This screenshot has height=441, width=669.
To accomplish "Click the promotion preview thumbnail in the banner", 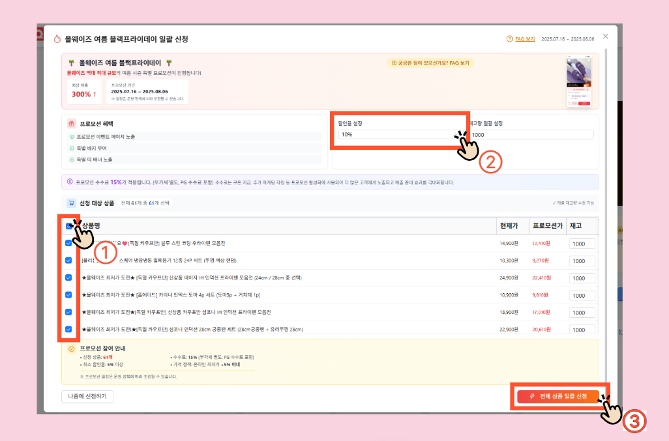I will (x=578, y=81).
